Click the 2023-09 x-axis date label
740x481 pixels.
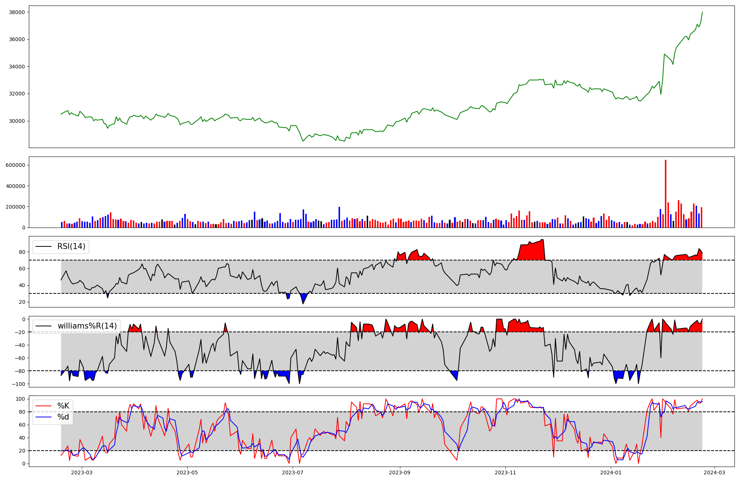400,472
